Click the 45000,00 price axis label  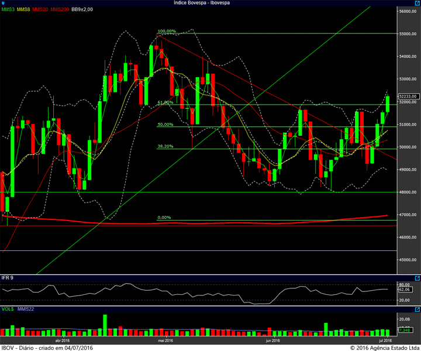point(408,260)
